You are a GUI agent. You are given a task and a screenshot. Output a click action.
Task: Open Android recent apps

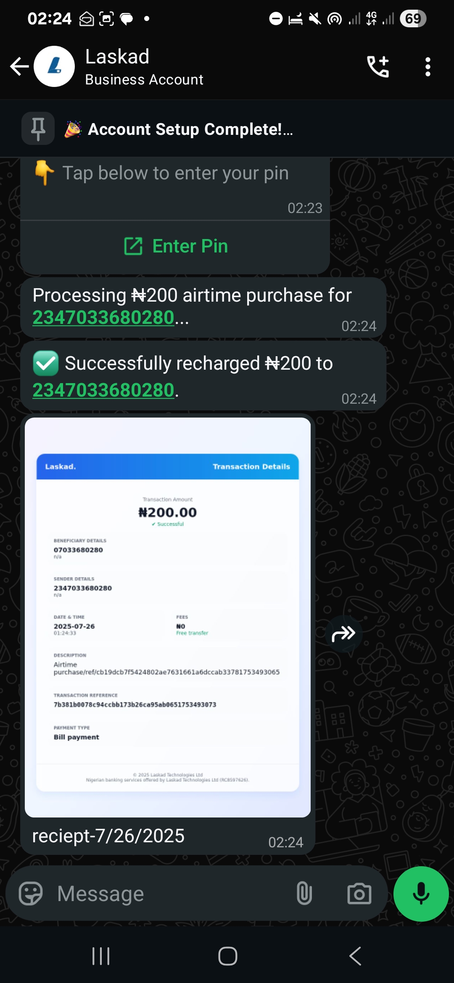click(101, 956)
